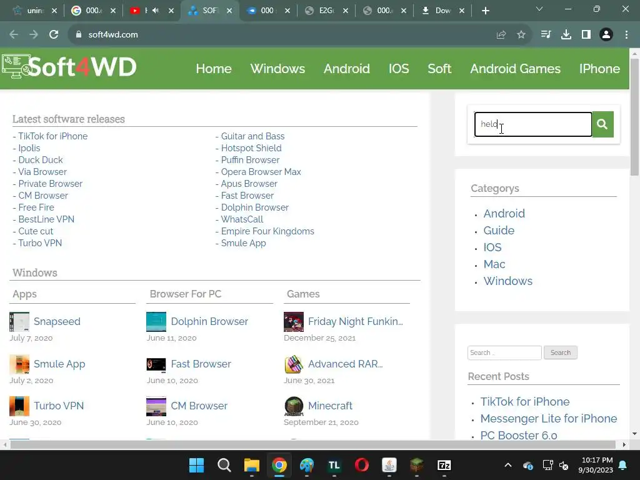640x480 pixels.
Task: Open the tab search chevron
Action: point(539,9)
